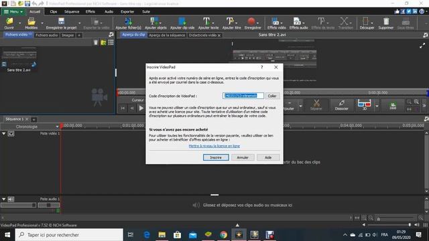This screenshot has height=241, width=429.
Task: Open Mettre à niveau la licence en ligne link
Action: [x=214, y=146]
